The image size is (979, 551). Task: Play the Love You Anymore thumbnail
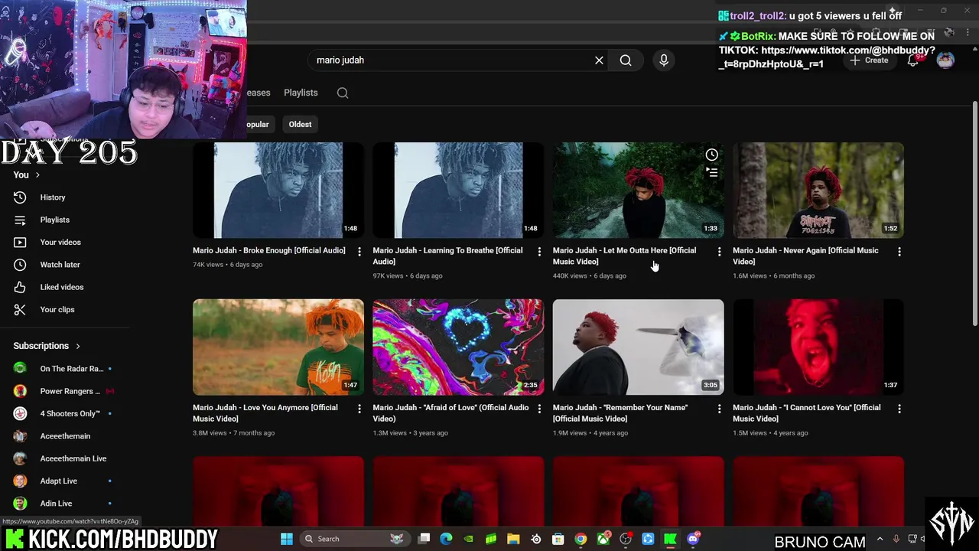pyautogui.click(x=278, y=347)
